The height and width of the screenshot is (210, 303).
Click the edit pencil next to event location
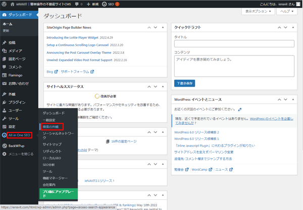(240, 109)
